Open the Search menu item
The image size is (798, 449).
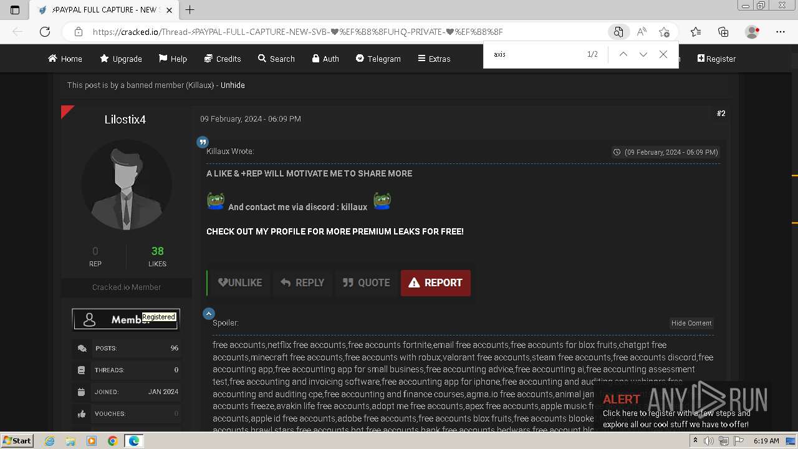pos(276,59)
